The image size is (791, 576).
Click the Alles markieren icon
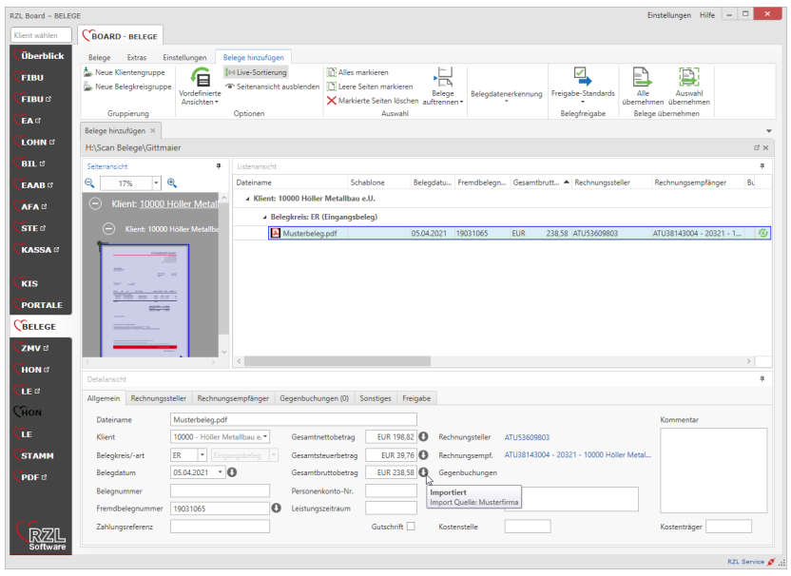click(x=331, y=72)
